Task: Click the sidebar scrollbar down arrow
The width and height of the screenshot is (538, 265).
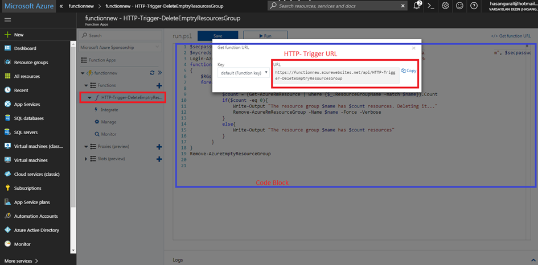Action: pyautogui.click(x=73, y=250)
